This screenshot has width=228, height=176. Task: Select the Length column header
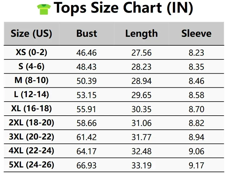click(x=142, y=34)
